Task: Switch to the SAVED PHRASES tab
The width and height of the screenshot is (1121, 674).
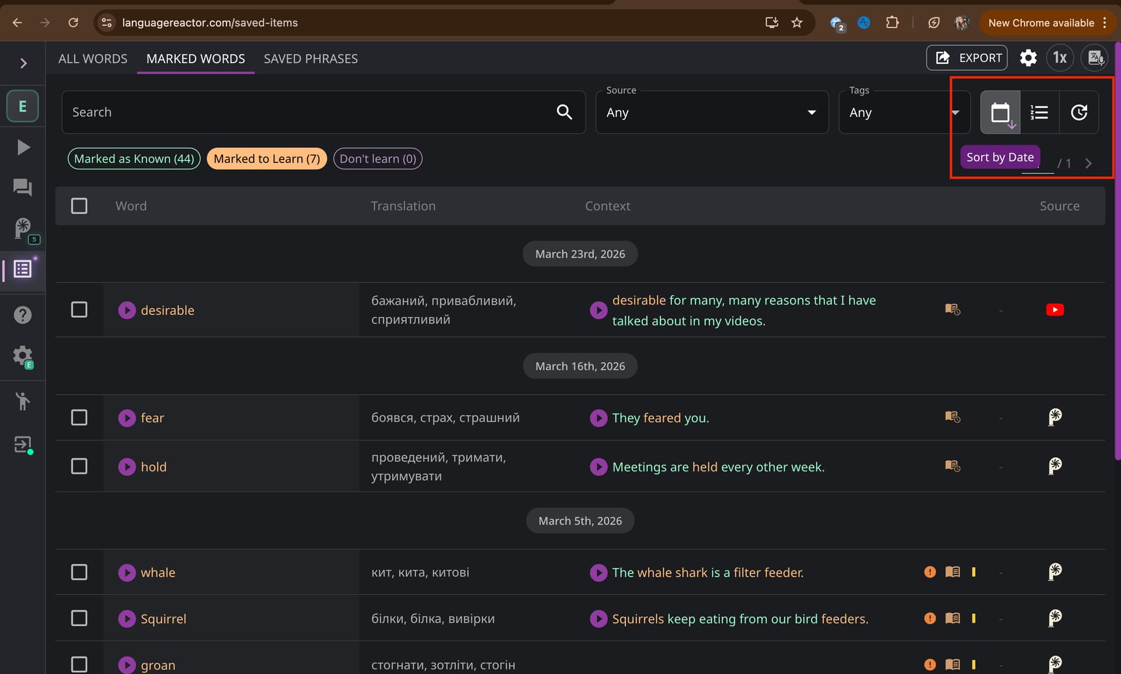Action: coord(311,59)
